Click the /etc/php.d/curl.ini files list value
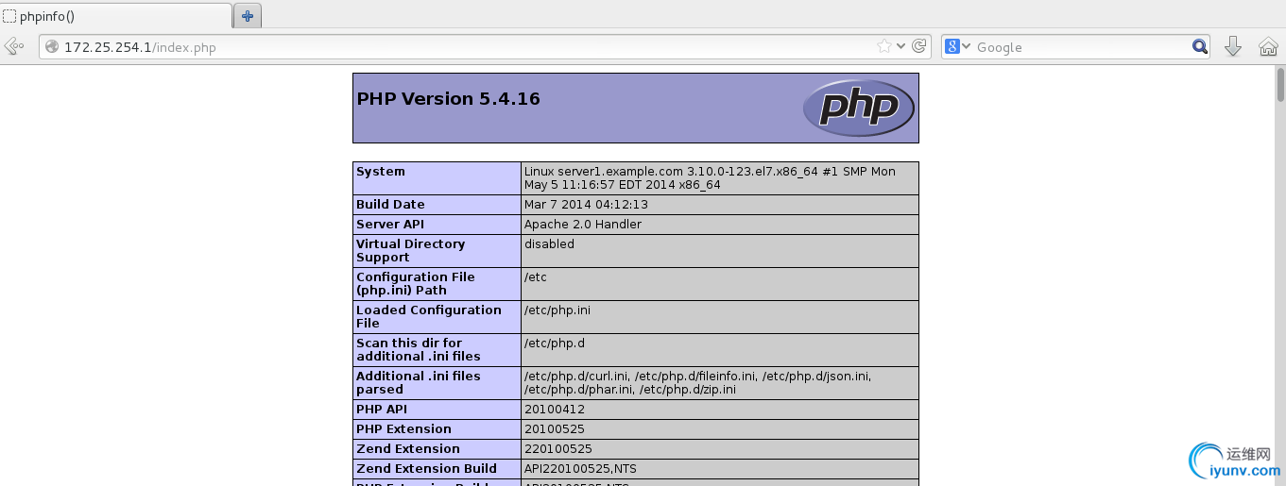The height and width of the screenshot is (486, 1286). (698, 383)
